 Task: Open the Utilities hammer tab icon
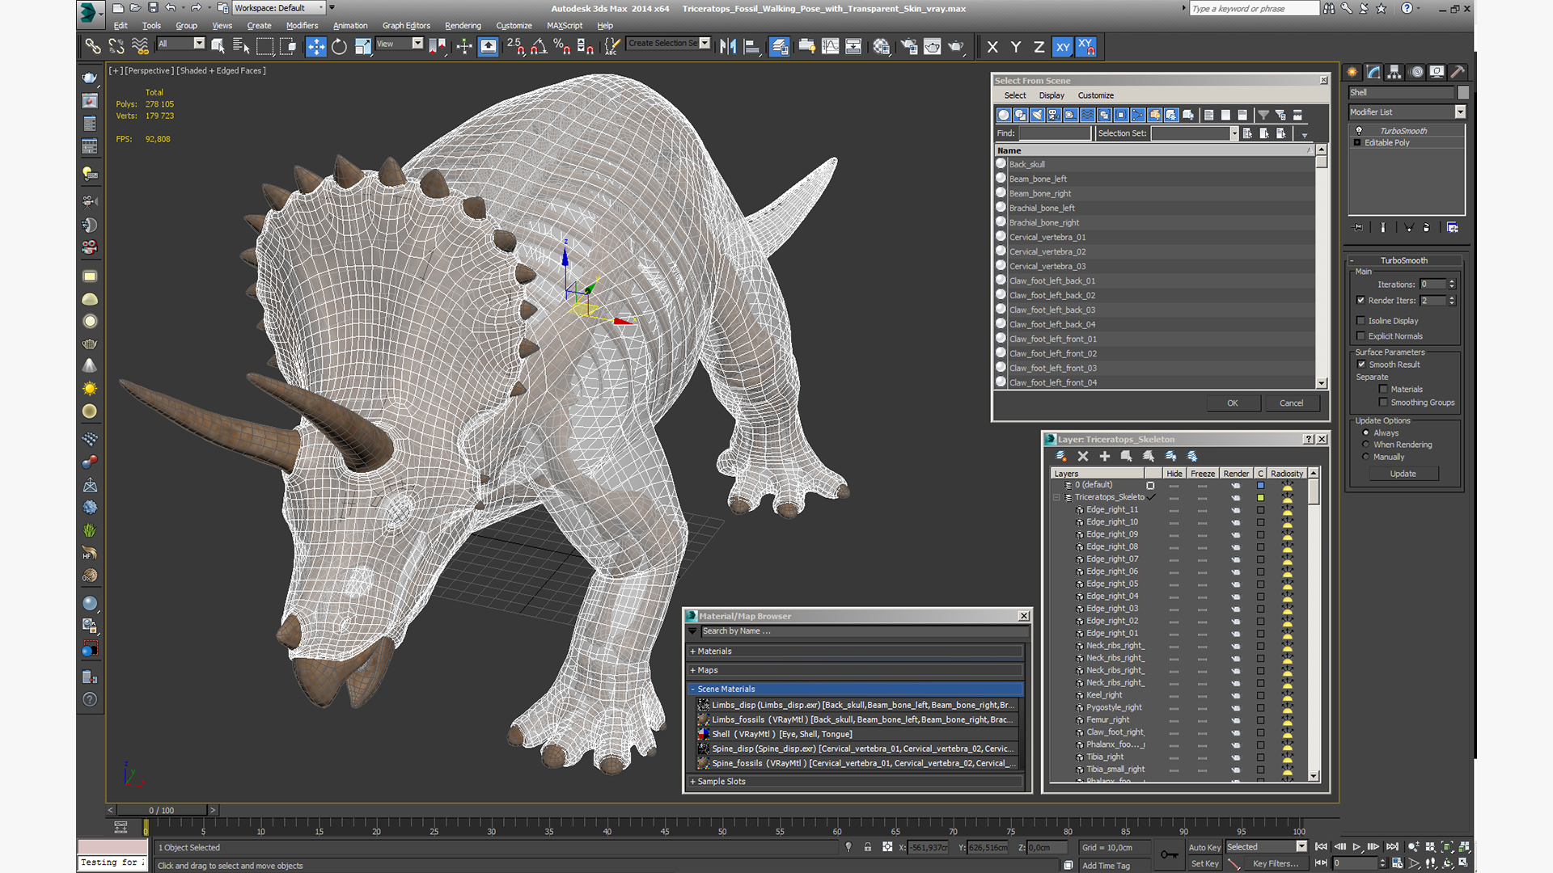click(1458, 72)
